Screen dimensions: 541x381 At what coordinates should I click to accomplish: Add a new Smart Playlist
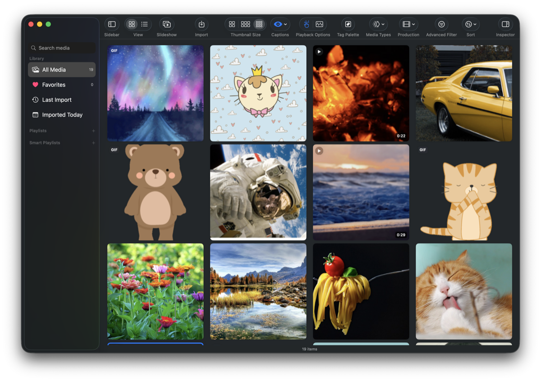93,143
